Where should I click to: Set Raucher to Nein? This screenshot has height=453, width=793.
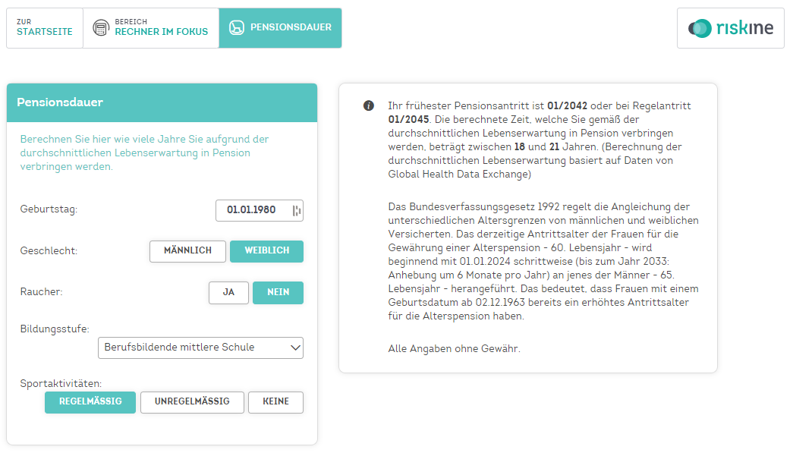point(278,293)
